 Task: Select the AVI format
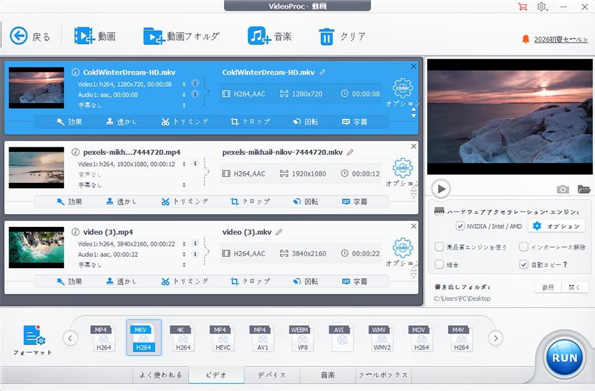coord(342,338)
